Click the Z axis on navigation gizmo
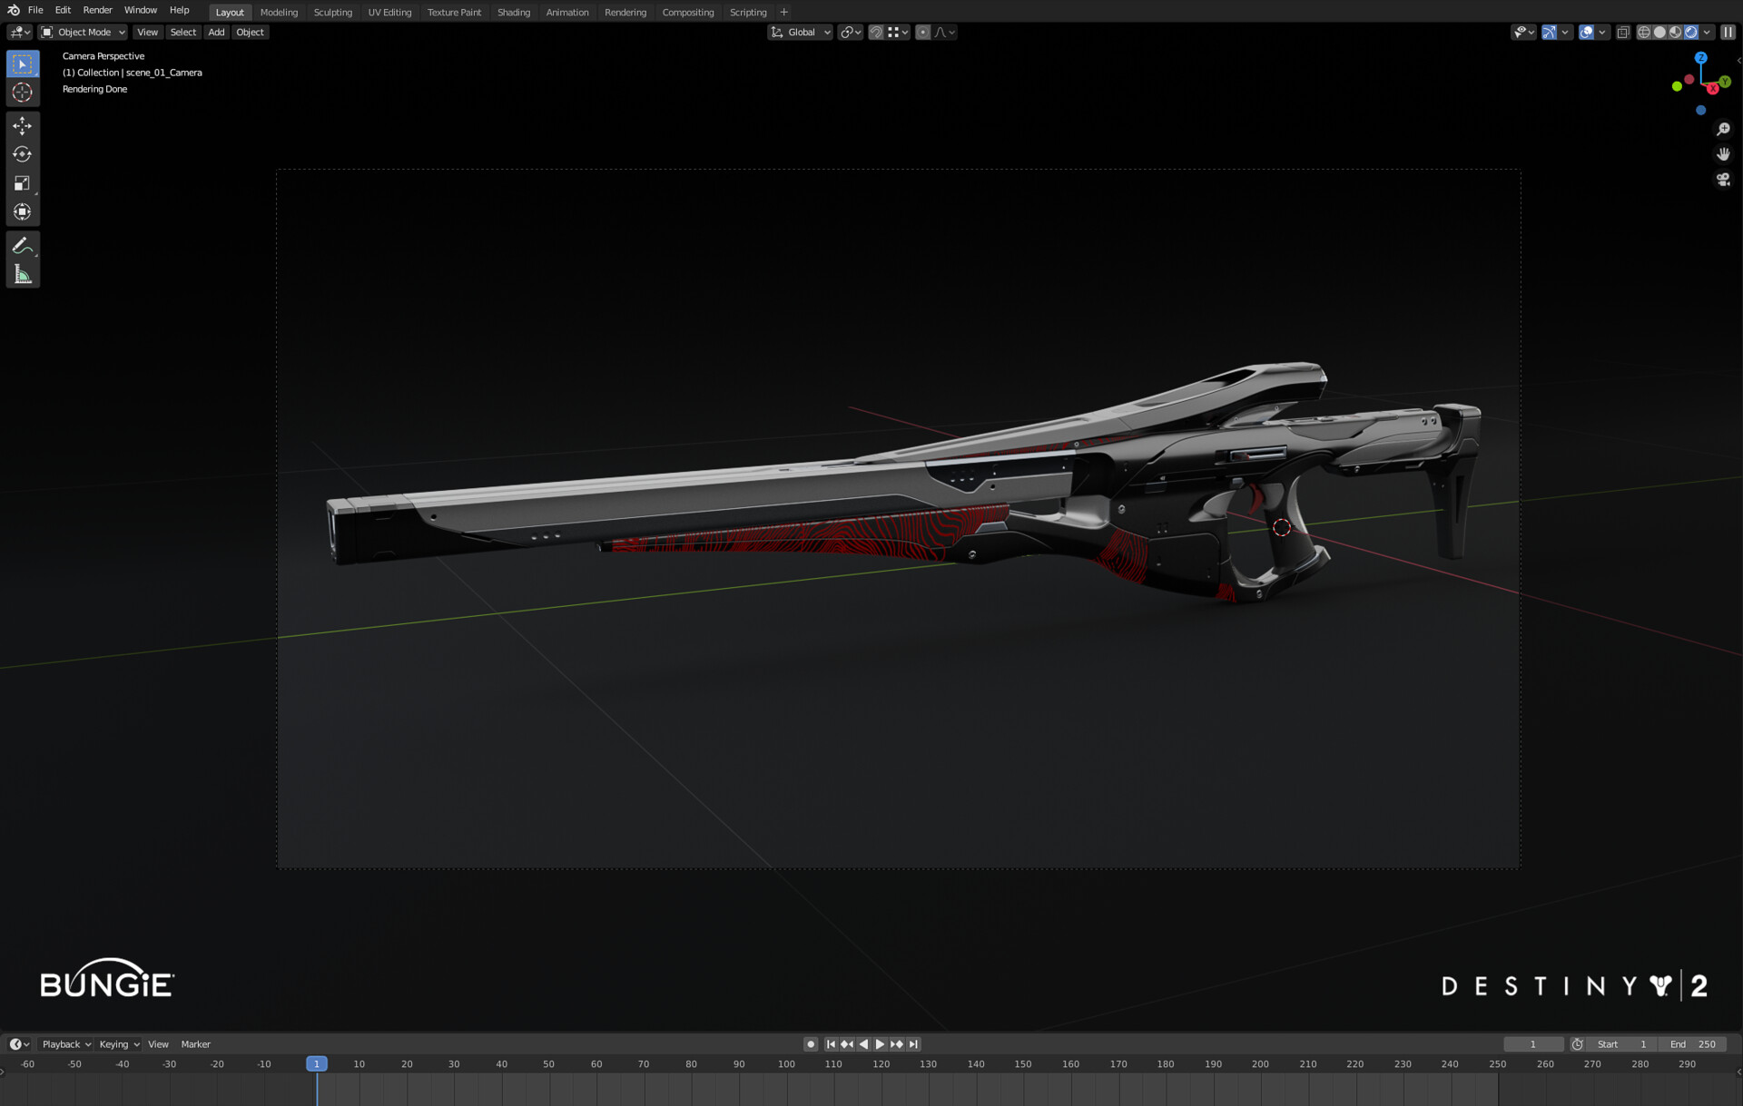Screen dimensions: 1743x1106 point(1701,57)
